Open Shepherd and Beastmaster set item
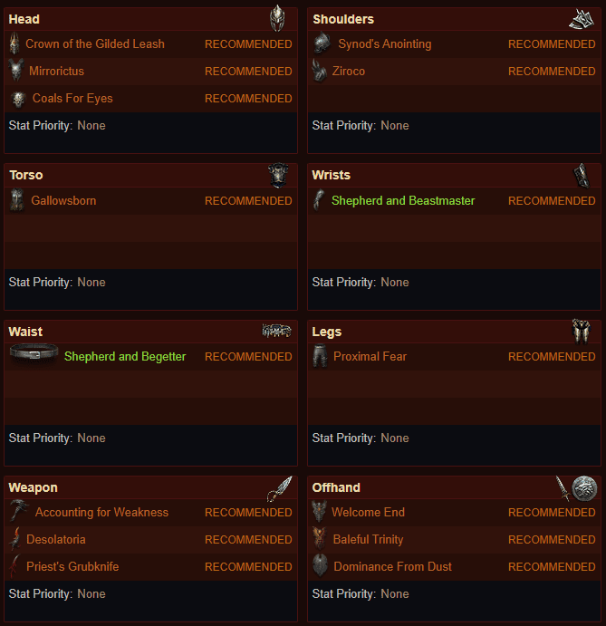606x626 pixels. point(403,200)
